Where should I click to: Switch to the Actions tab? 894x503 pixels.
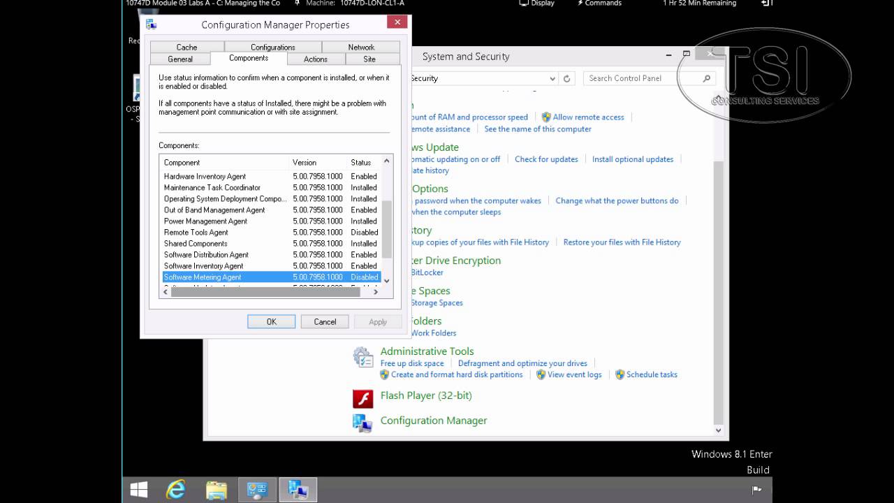[316, 59]
